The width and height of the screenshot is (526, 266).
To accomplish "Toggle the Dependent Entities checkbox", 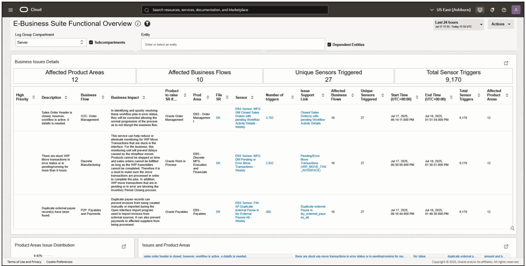I will pyautogui.click(x=329, y=44).
